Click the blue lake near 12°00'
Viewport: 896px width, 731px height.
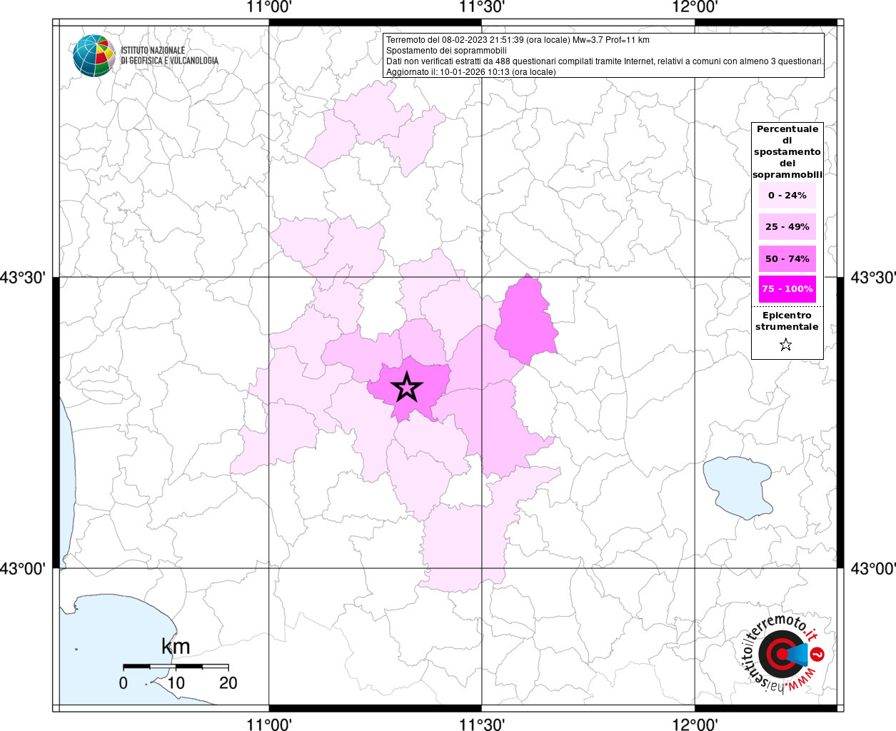738,487
